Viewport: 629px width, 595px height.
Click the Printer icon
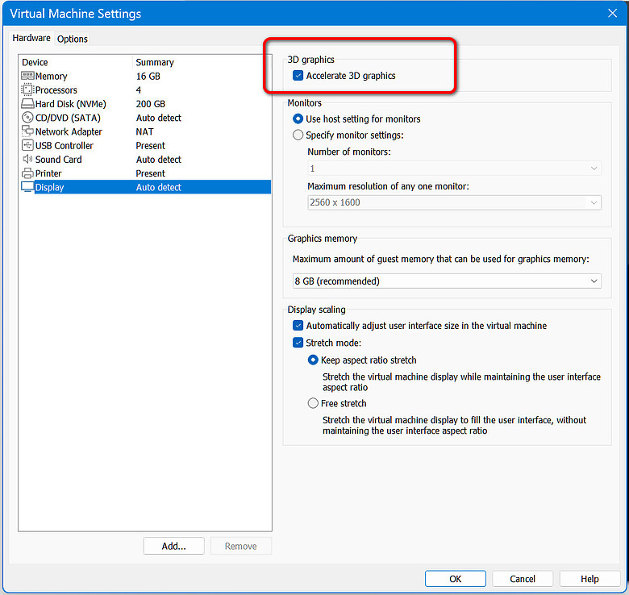point(27,173)
